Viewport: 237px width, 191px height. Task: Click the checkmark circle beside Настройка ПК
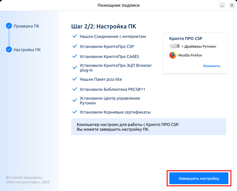pos(9,49)
